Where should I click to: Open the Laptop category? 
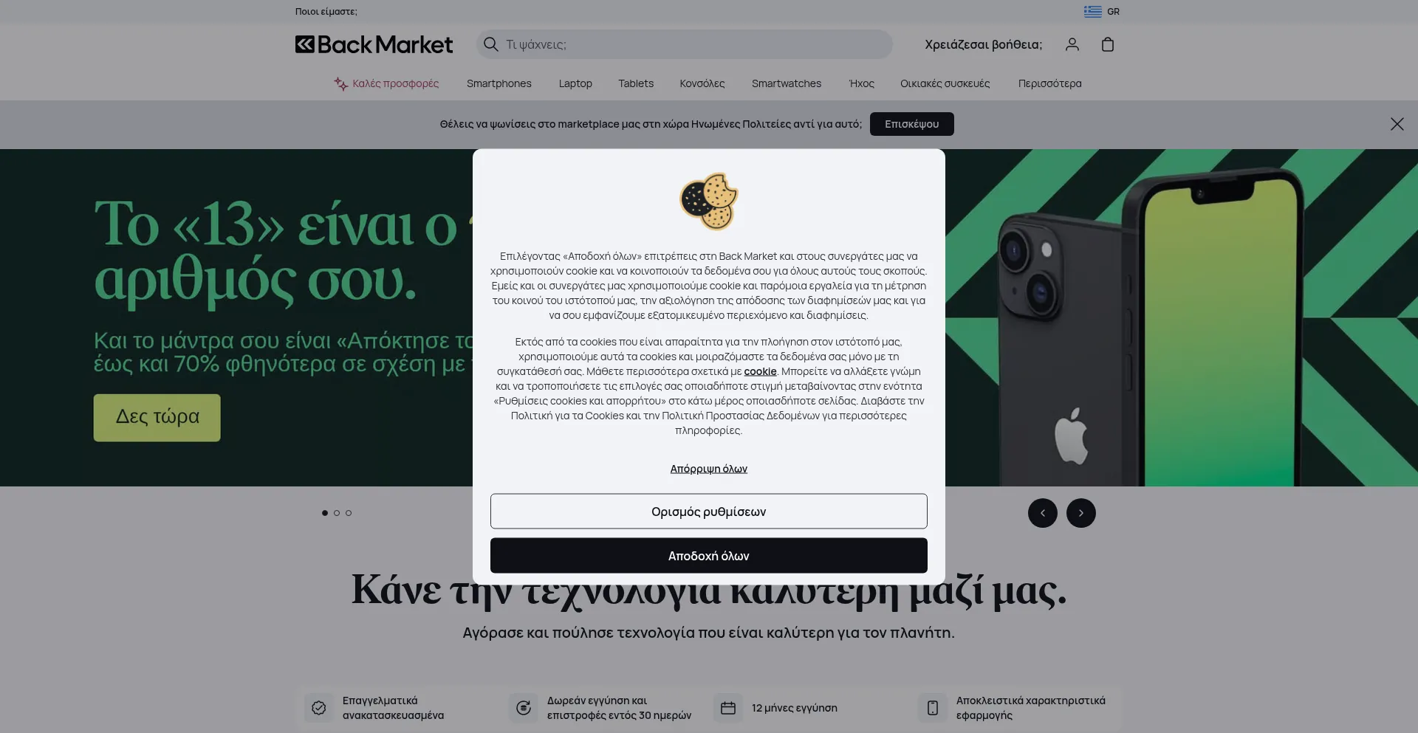coord(575,83)
